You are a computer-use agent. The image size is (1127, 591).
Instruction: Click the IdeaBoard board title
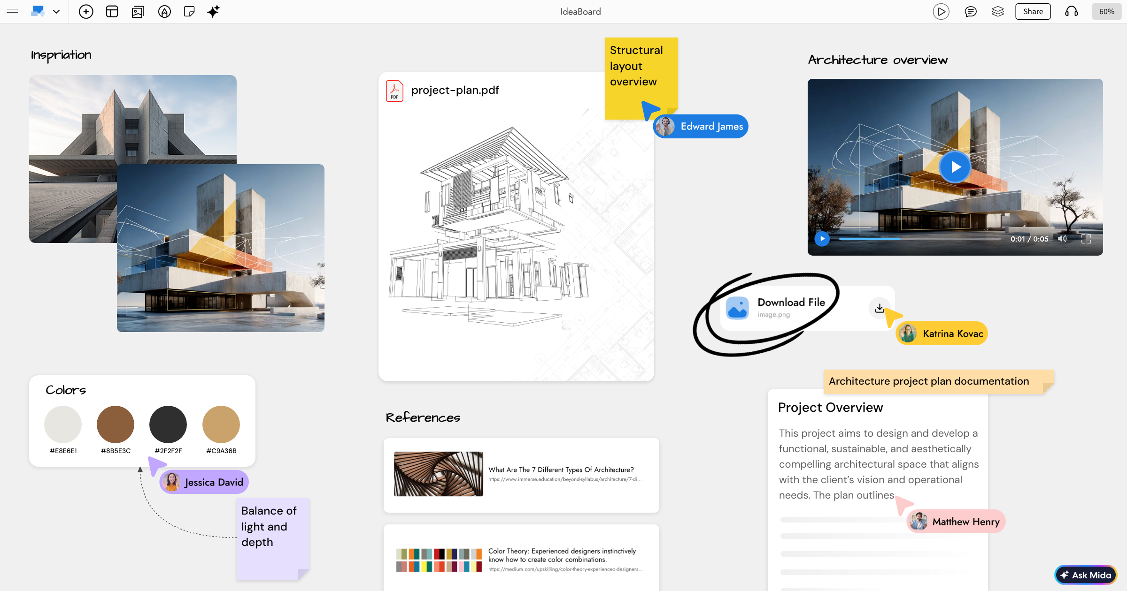click(580, 11)
